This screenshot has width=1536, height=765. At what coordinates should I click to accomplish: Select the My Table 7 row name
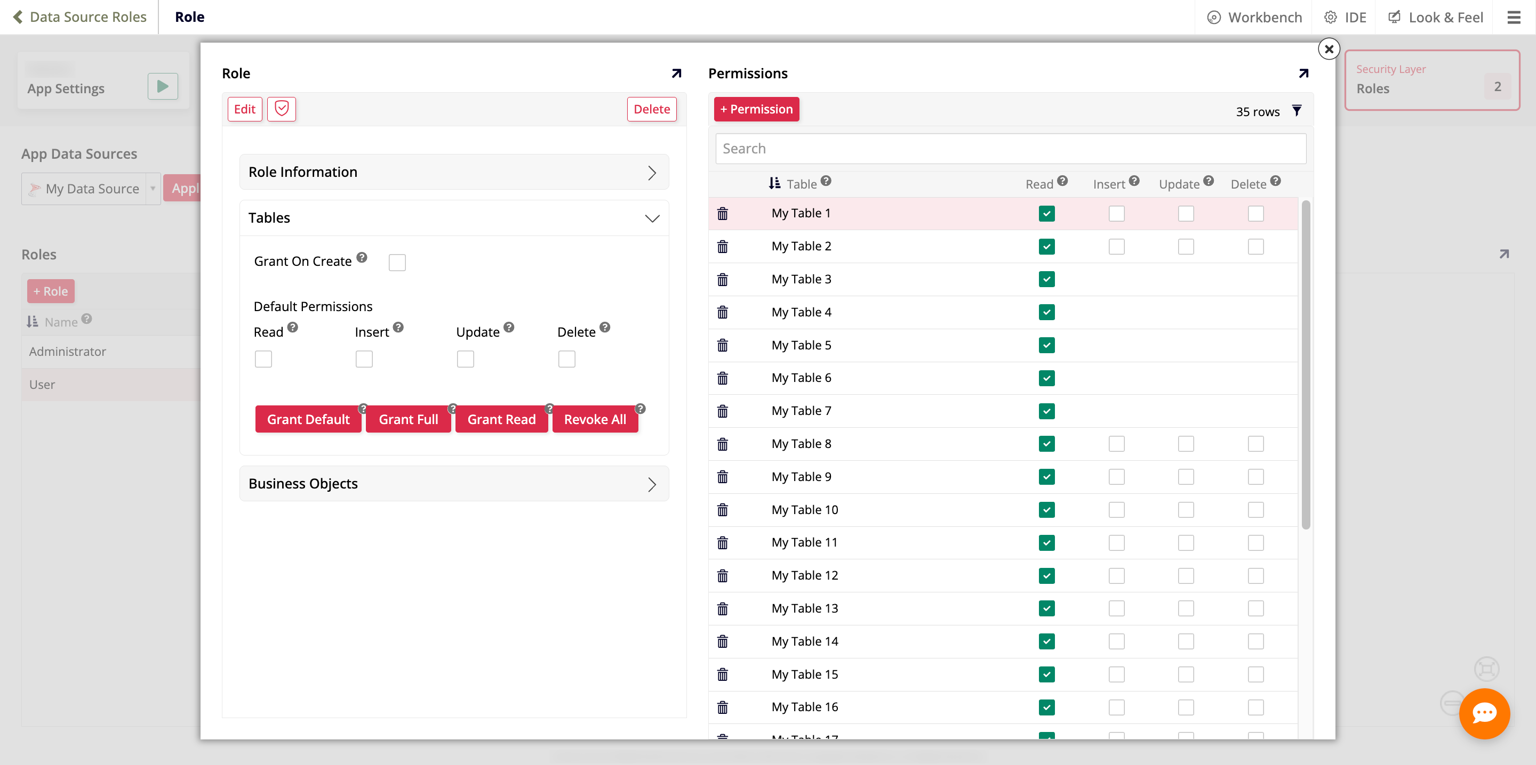801,411
